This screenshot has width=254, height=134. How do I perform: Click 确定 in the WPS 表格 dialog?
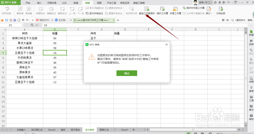pyautogui.click(x=127, y=73)
